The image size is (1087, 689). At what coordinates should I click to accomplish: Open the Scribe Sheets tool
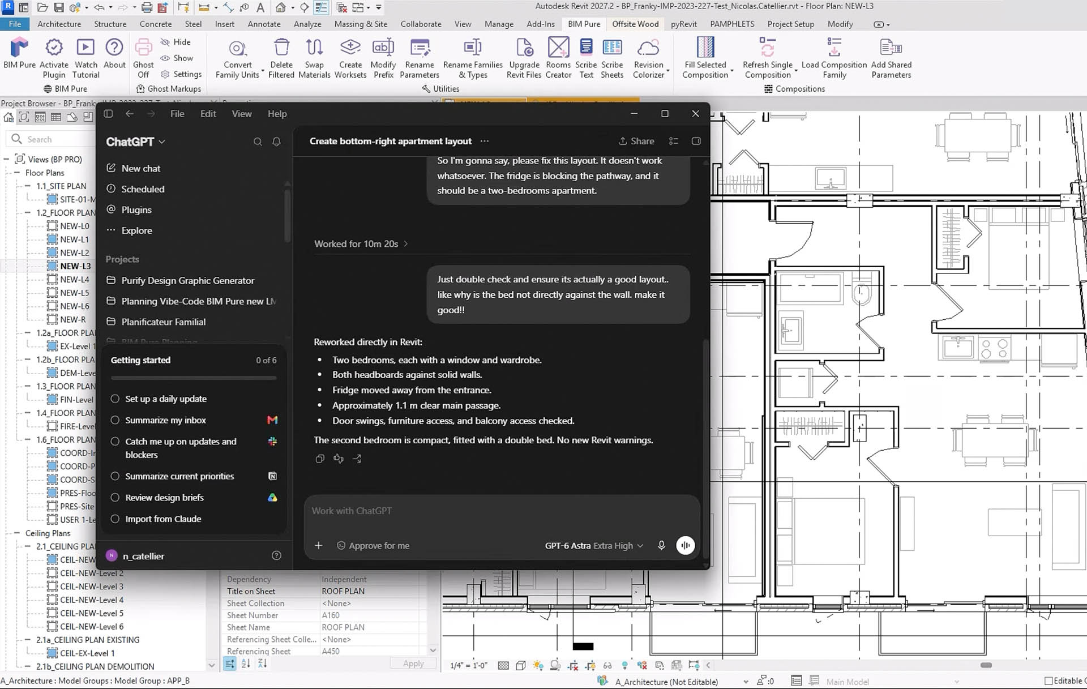[612, 58]
